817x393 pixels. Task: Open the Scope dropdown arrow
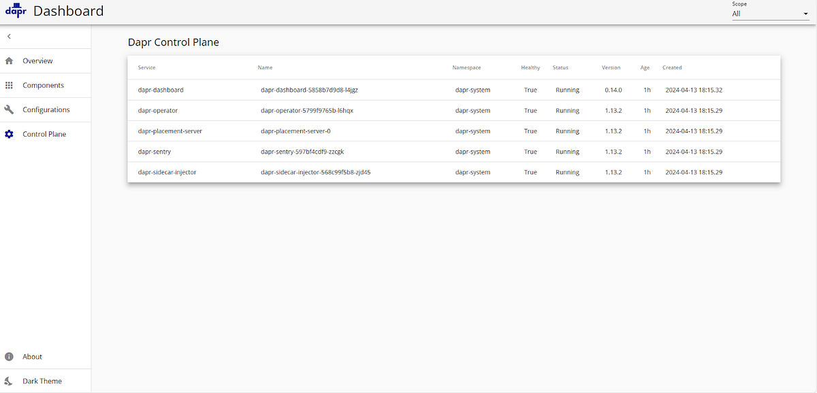805,14
